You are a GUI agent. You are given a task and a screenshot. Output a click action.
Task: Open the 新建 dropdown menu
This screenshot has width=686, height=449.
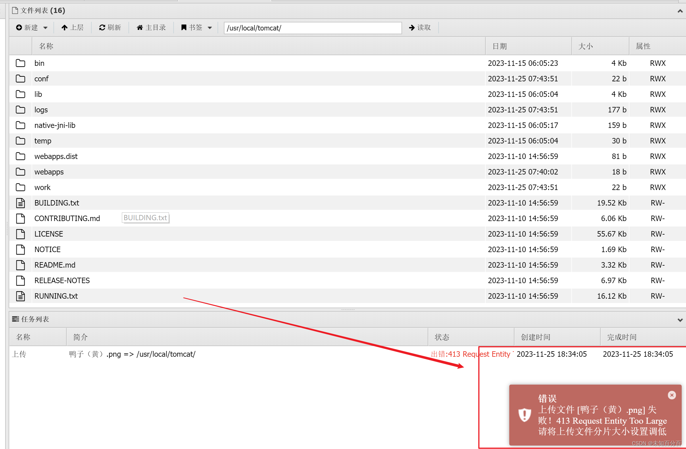click(32, 28)
